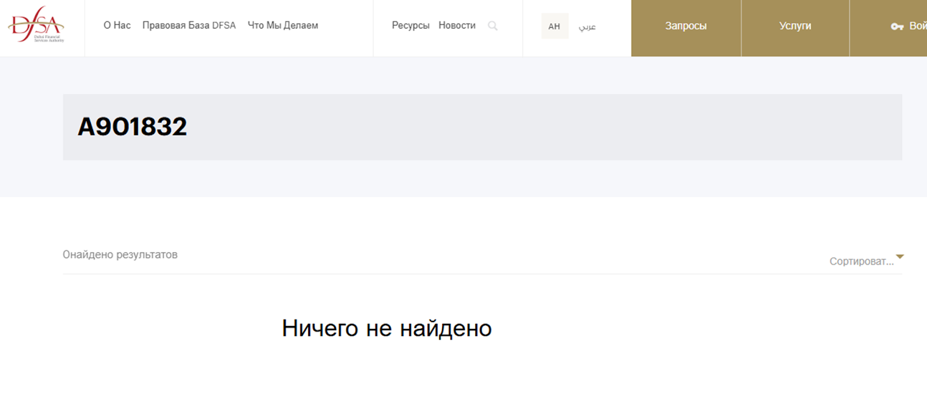Go to the Новости section
This screenshot has width=927, height=399.
tap(457, 25)
